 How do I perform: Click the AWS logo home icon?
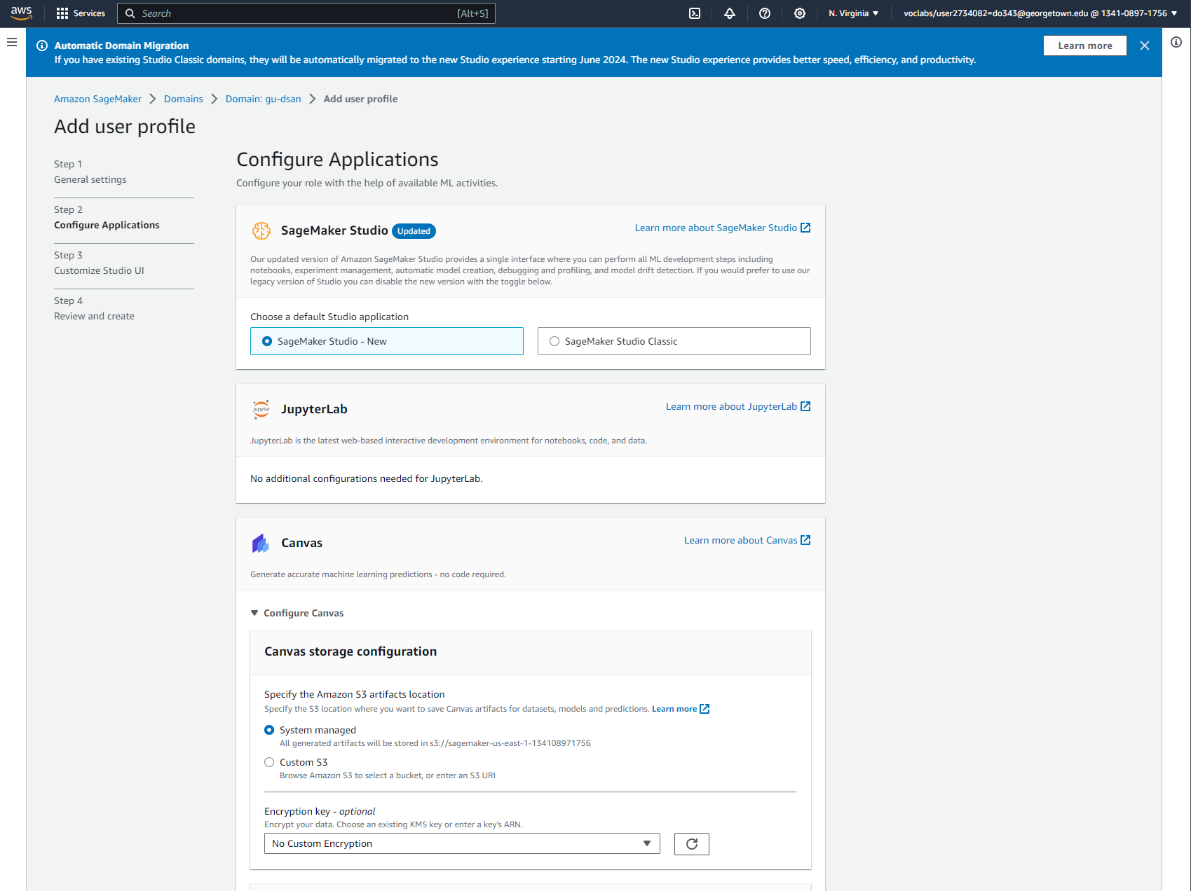21,13
